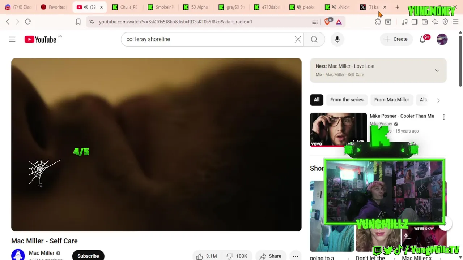463x260 pixels.
Task: Open the Create menu
Action: tap(396, 39)
